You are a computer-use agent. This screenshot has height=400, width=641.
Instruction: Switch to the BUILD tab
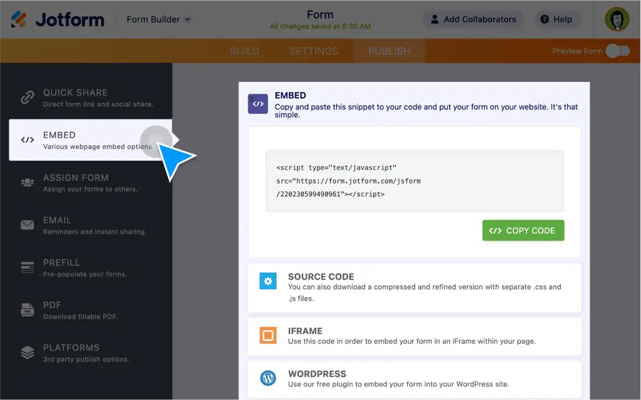pyautogui.click(x=245, y=51)
